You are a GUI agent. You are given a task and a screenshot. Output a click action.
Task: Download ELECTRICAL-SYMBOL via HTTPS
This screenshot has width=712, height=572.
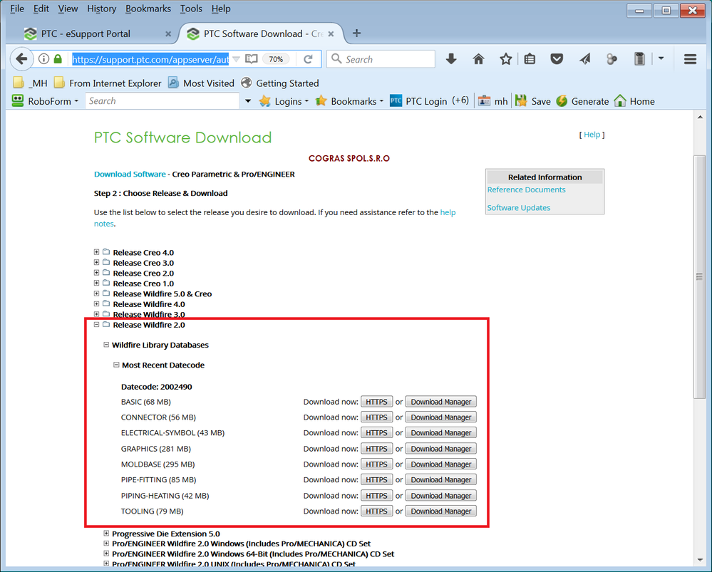pyautogui.click(x=376, y=432)
